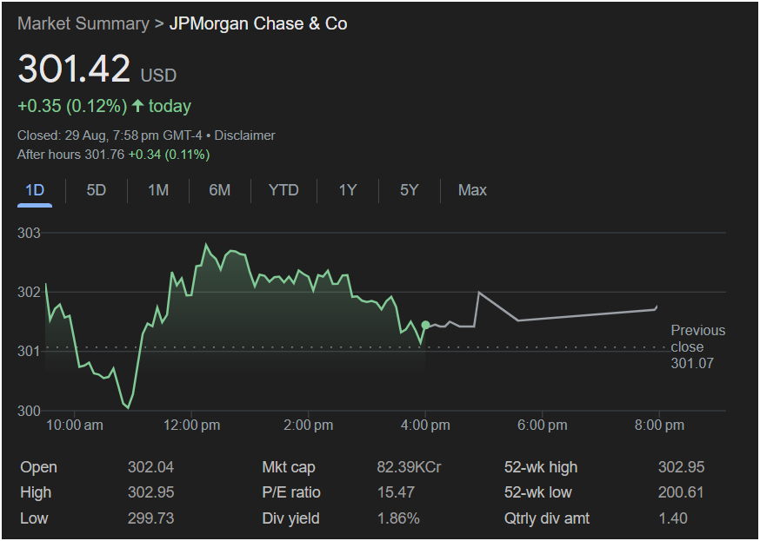Screen dimensions: 760x541
Task: Click the Mkt cap value 82.39KCr
Action: pyautogui.click(x=409, y=467)
